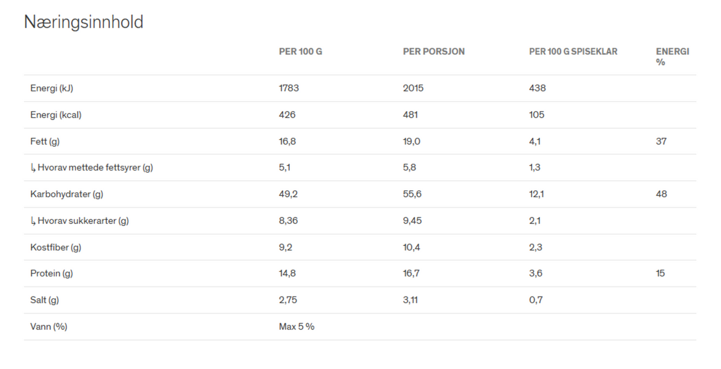Click the 48 energy percent for Karbohydrater

pyautogui.click(x=662, y=194)
